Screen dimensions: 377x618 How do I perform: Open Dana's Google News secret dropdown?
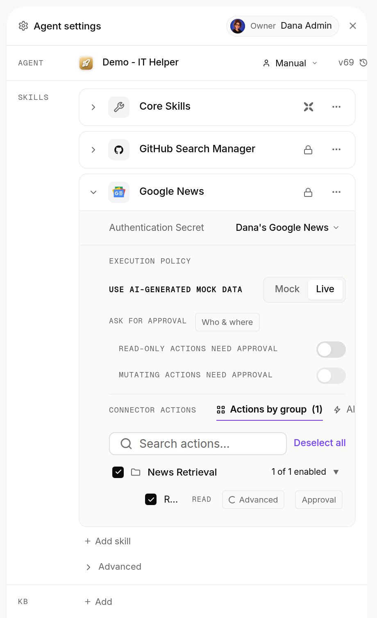point(288,228)
